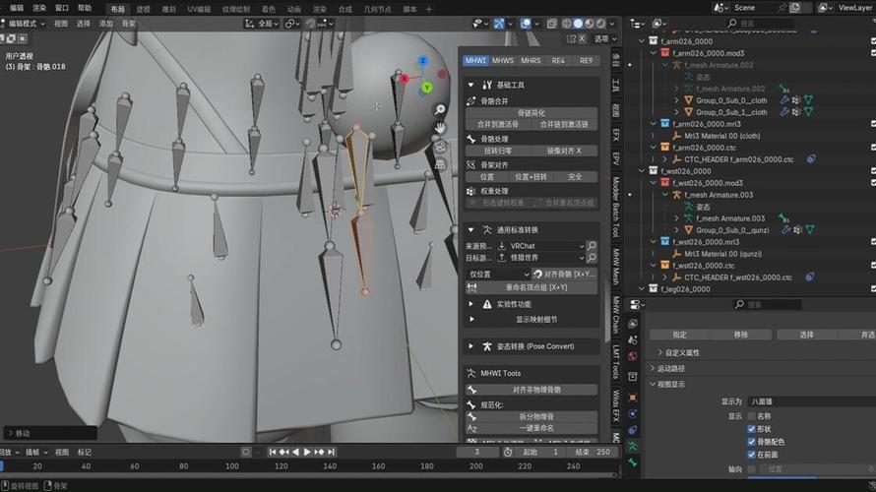Screen dimensions: 876x492
Task: Collapse the 通用标准转换 panel
Action: [470, 229]
